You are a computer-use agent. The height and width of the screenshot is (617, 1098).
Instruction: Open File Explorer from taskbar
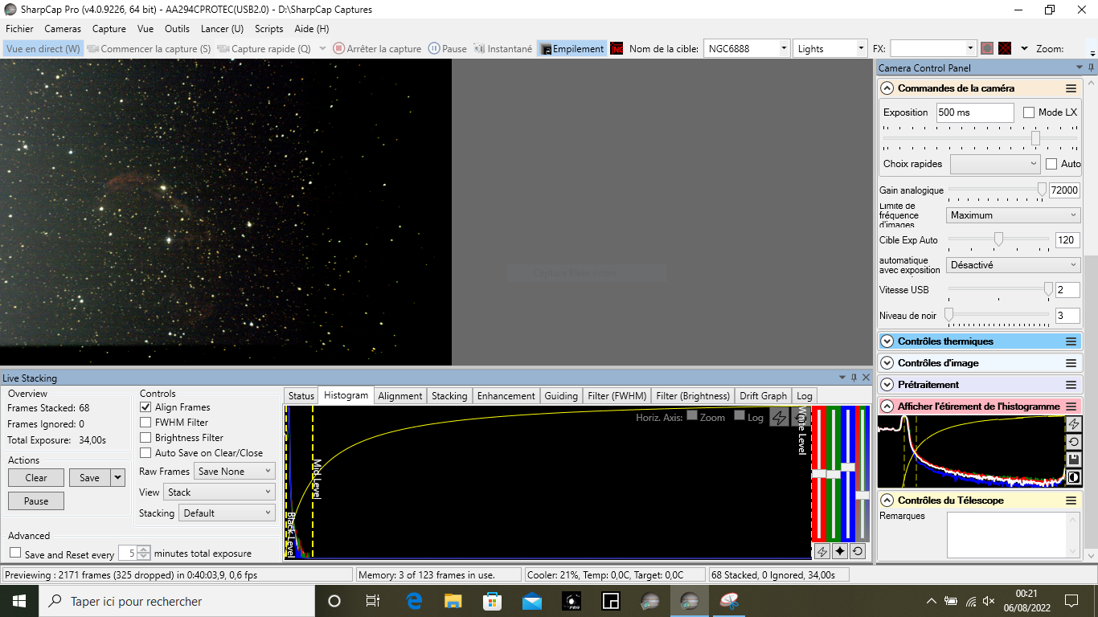(x=453, y=601)
